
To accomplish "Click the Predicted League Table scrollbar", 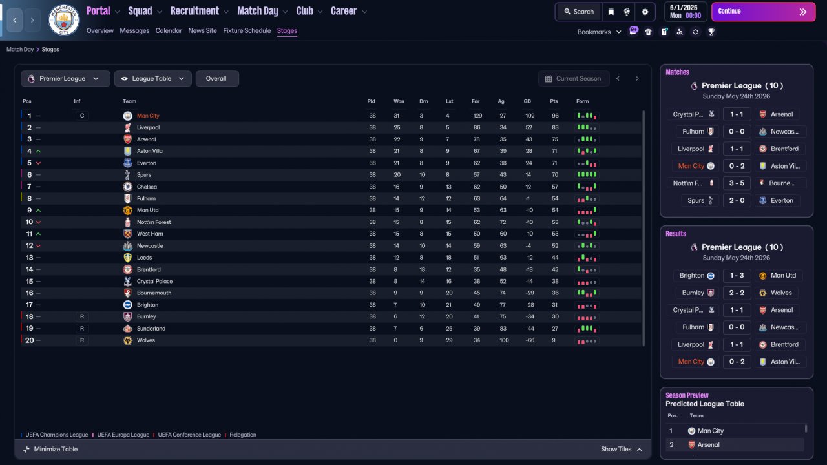I will pyautogui.click(x=806, y=428).
